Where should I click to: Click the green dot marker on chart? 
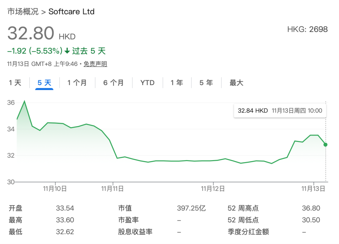(x=326, y=144)
